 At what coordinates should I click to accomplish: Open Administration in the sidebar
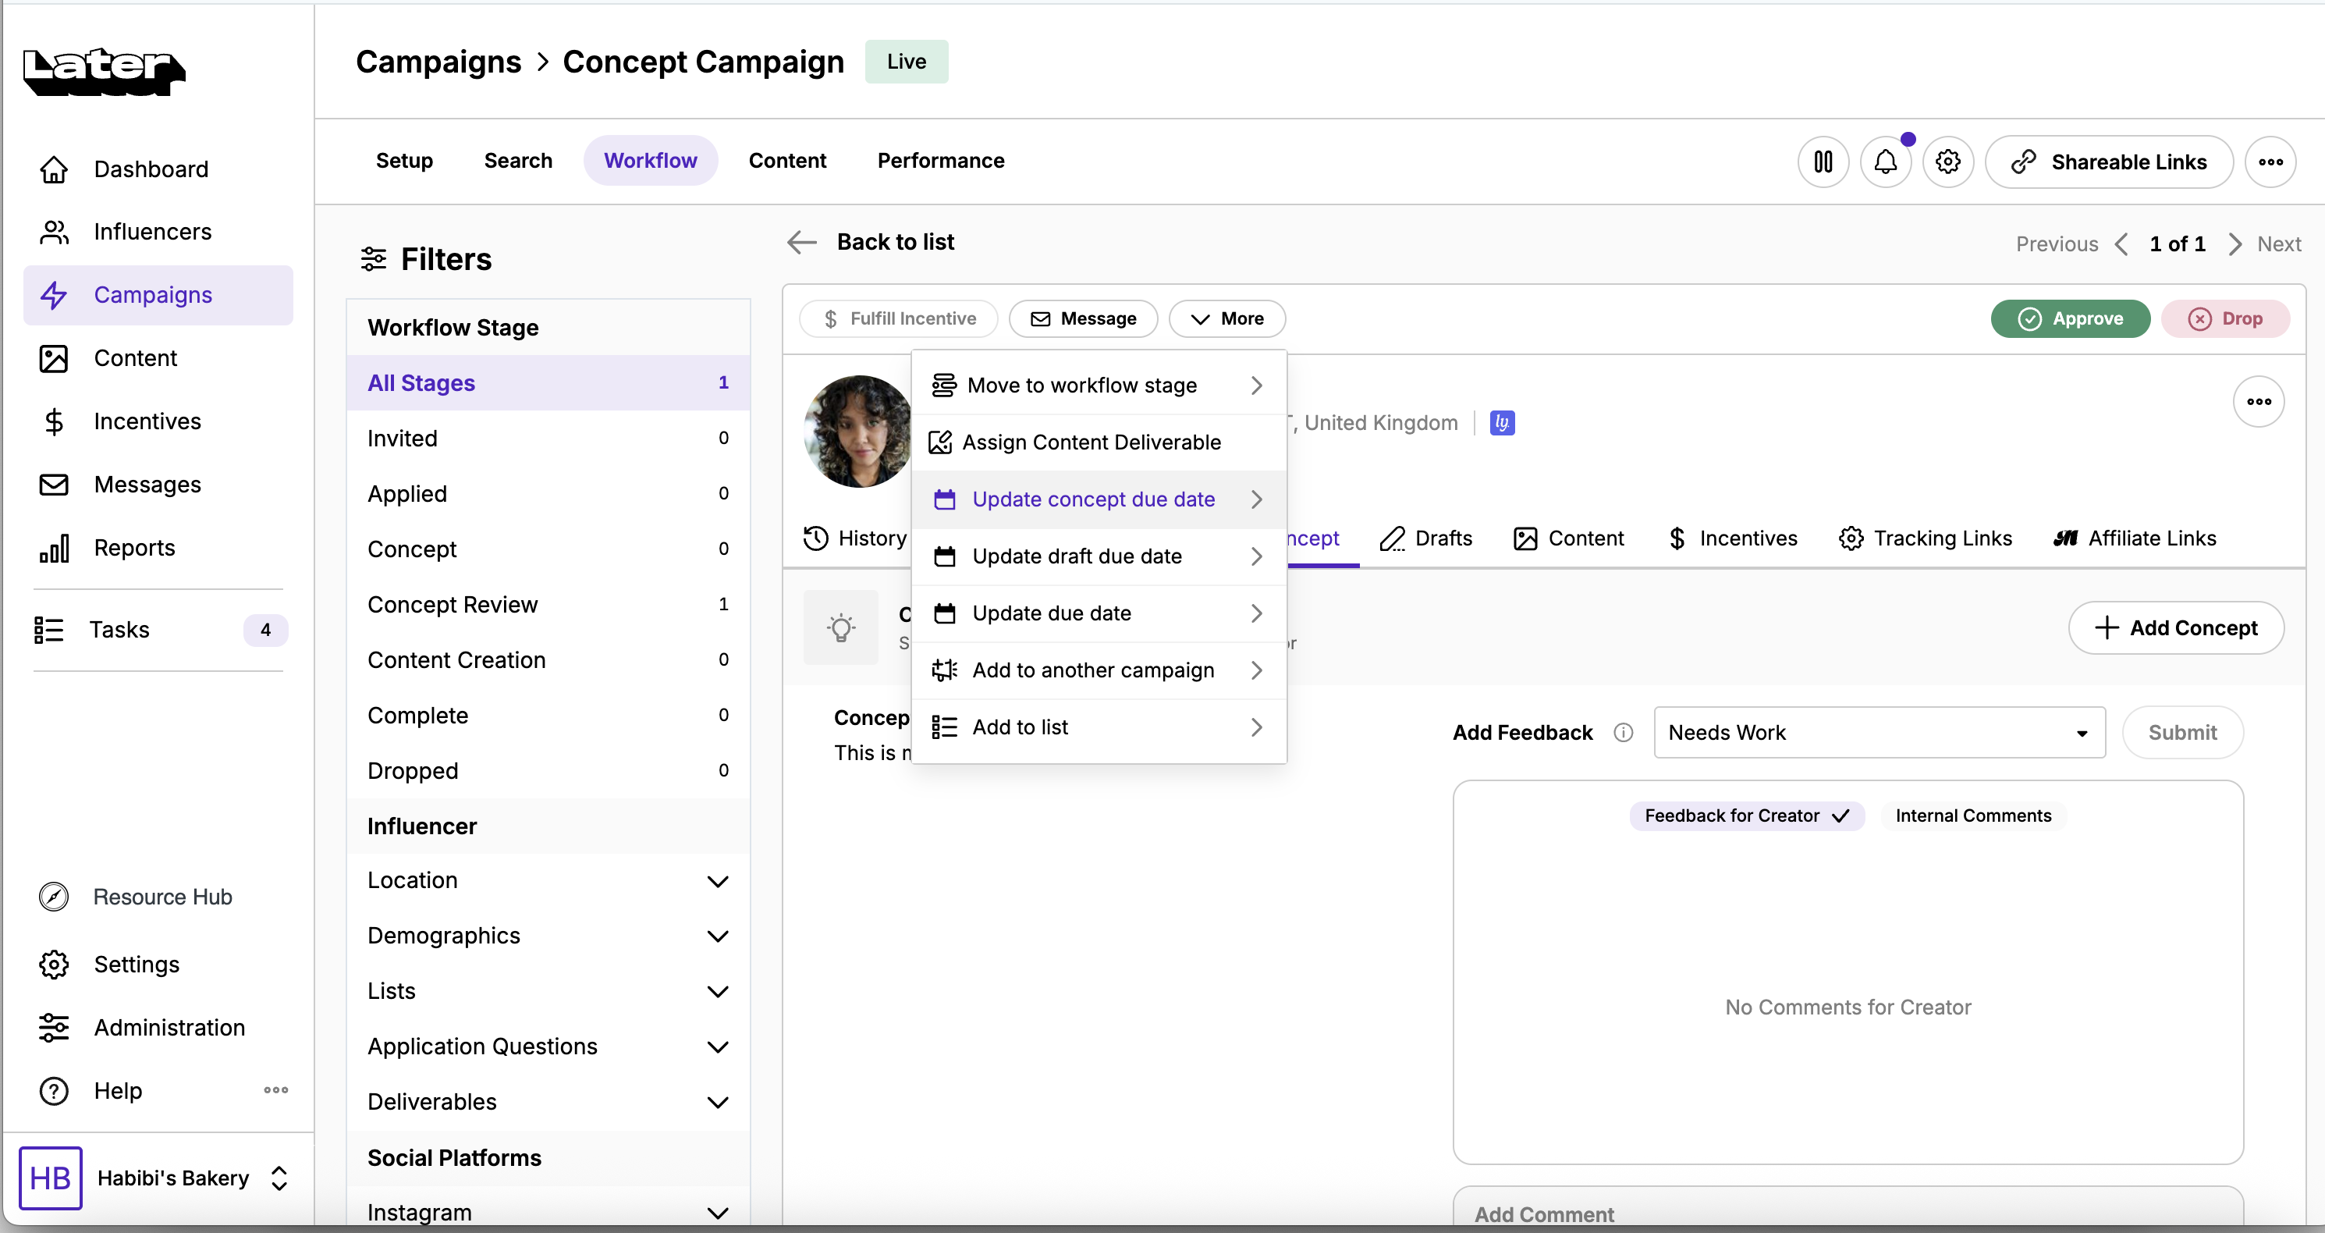(158, 1027)
